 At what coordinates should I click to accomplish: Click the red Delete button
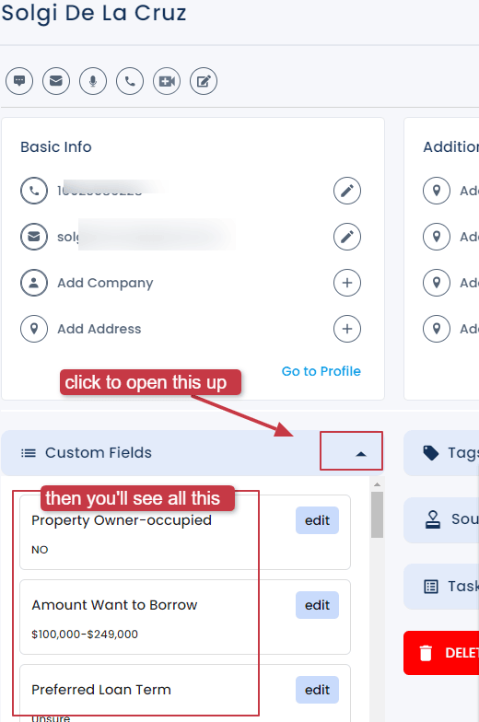[x=441, y=653]
